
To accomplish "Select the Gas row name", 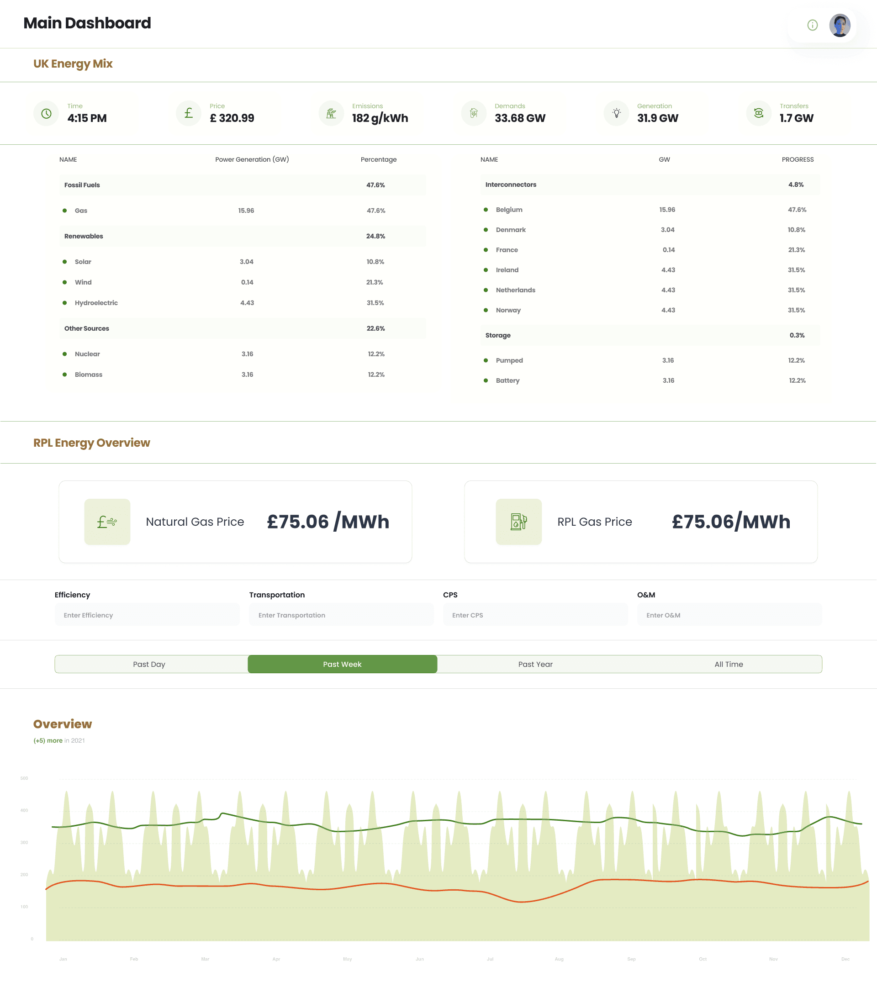I will tap(81, 211).
